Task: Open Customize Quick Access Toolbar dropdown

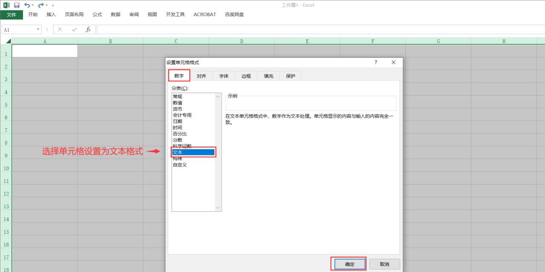Action: click(53, 6)
